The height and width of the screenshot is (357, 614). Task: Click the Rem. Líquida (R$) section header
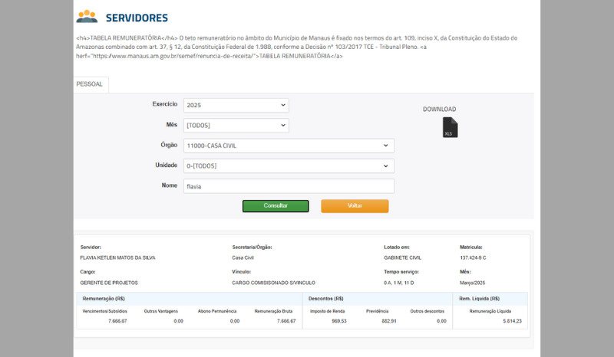pos(479,298)
